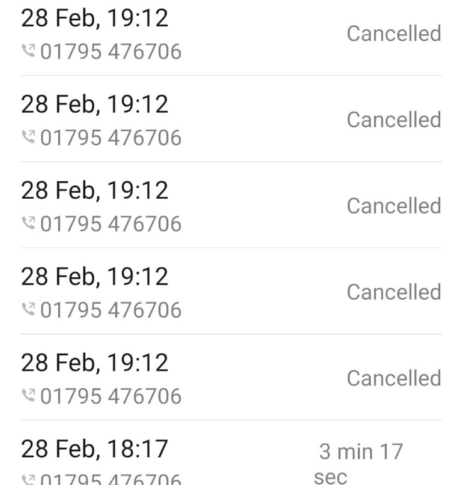This screenshot has width=463, height=485.
Task: Select phone number 01795 476706 in the topmost entry
Action: pyautogui.click(x=111, y=51)
